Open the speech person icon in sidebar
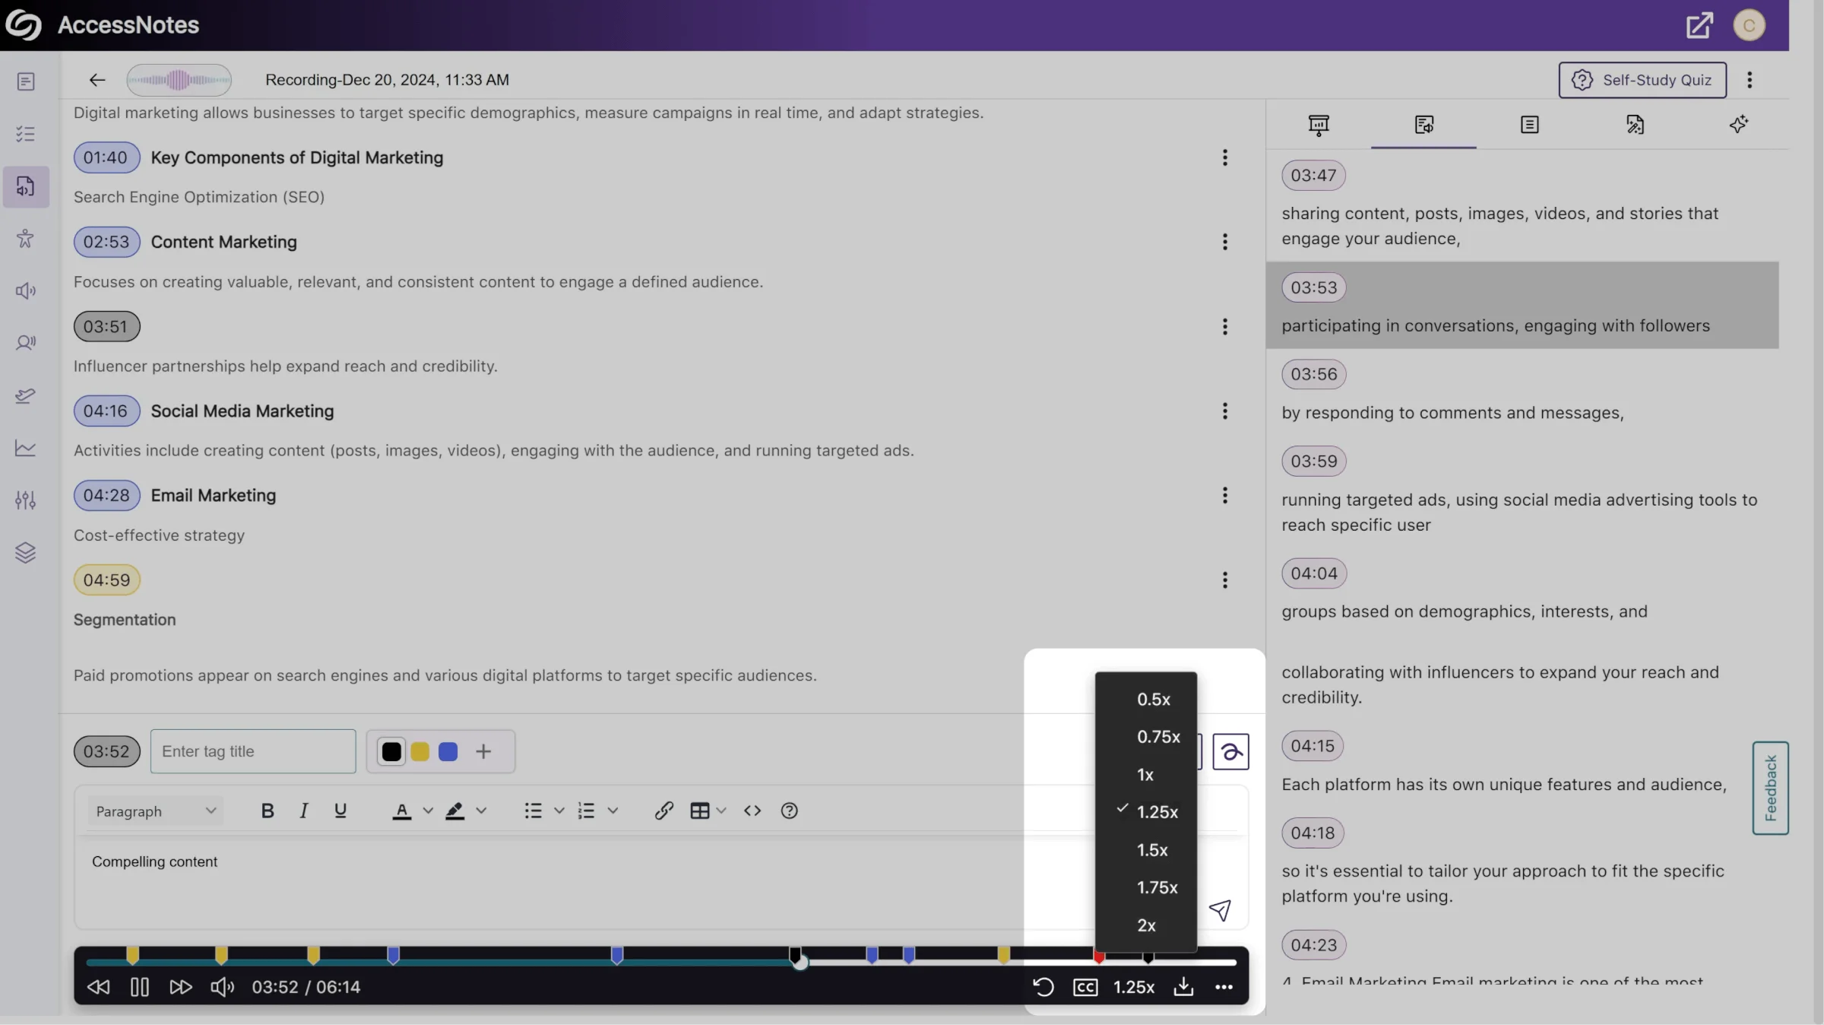The width and height of the screenshot is (1824, 1025). click(x=26, y=343)
